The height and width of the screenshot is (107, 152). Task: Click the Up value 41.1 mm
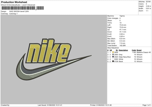123,30
